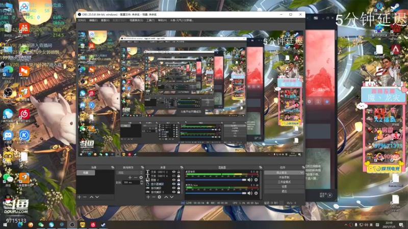Open transition properties gear icon
Screen dimensions: 408x229
[x=141, y=178]
